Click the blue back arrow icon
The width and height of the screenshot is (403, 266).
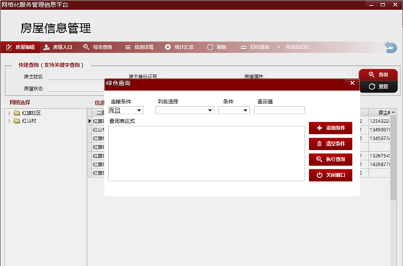(x=391, y=47)
